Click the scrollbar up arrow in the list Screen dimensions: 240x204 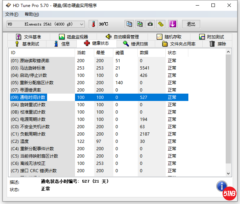click(228, 52)
